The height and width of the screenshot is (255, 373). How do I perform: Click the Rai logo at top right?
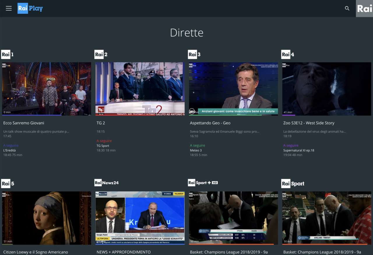(x=365, y=8)
